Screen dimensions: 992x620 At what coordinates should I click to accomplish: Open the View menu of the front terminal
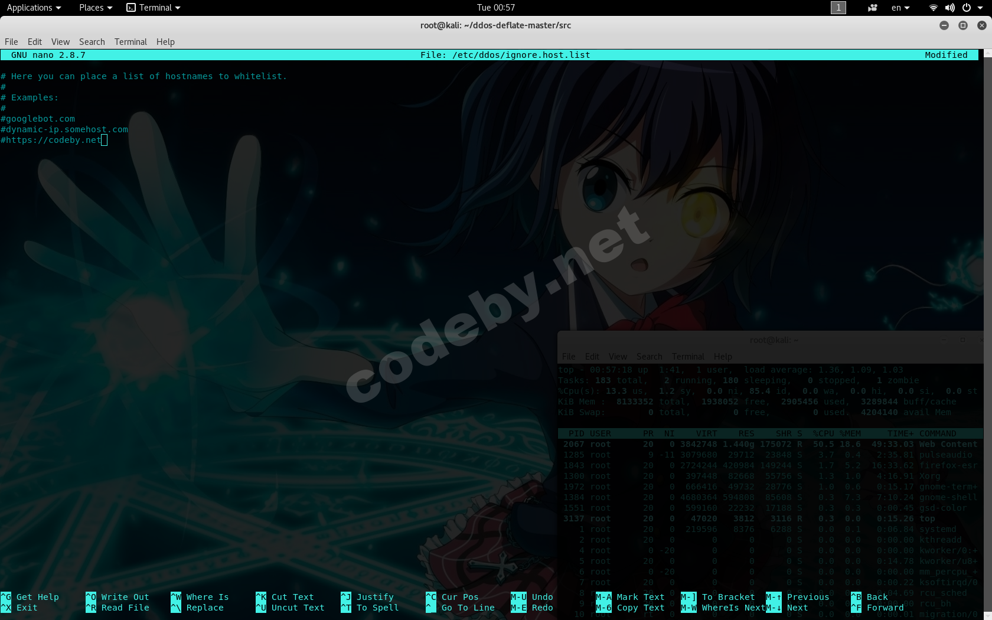(60, 42)
